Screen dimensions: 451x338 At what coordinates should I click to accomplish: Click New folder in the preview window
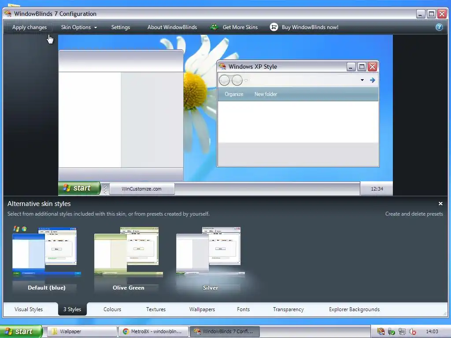coord(266,94)
